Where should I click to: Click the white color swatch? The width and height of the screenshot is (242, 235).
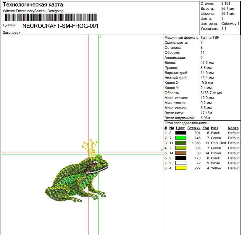tap(181, 163)
